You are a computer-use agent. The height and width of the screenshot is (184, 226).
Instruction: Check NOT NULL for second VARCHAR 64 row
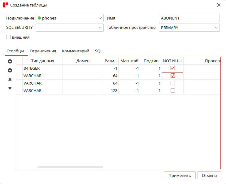[173, 83]
